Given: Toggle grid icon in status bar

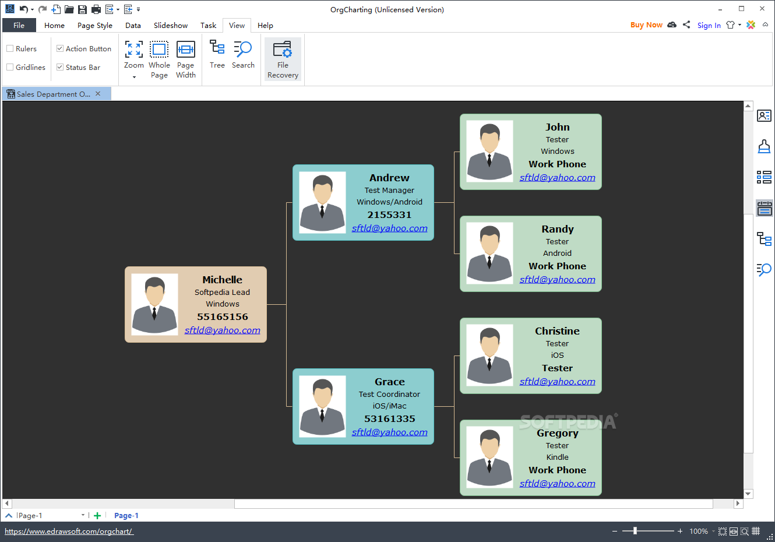Looking at the screenshot, I should 756,531.
